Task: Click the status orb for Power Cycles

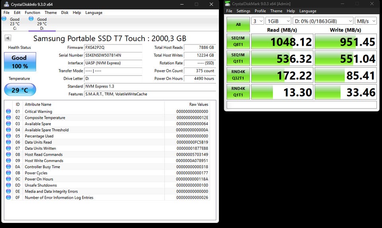Action: (8, 173)
